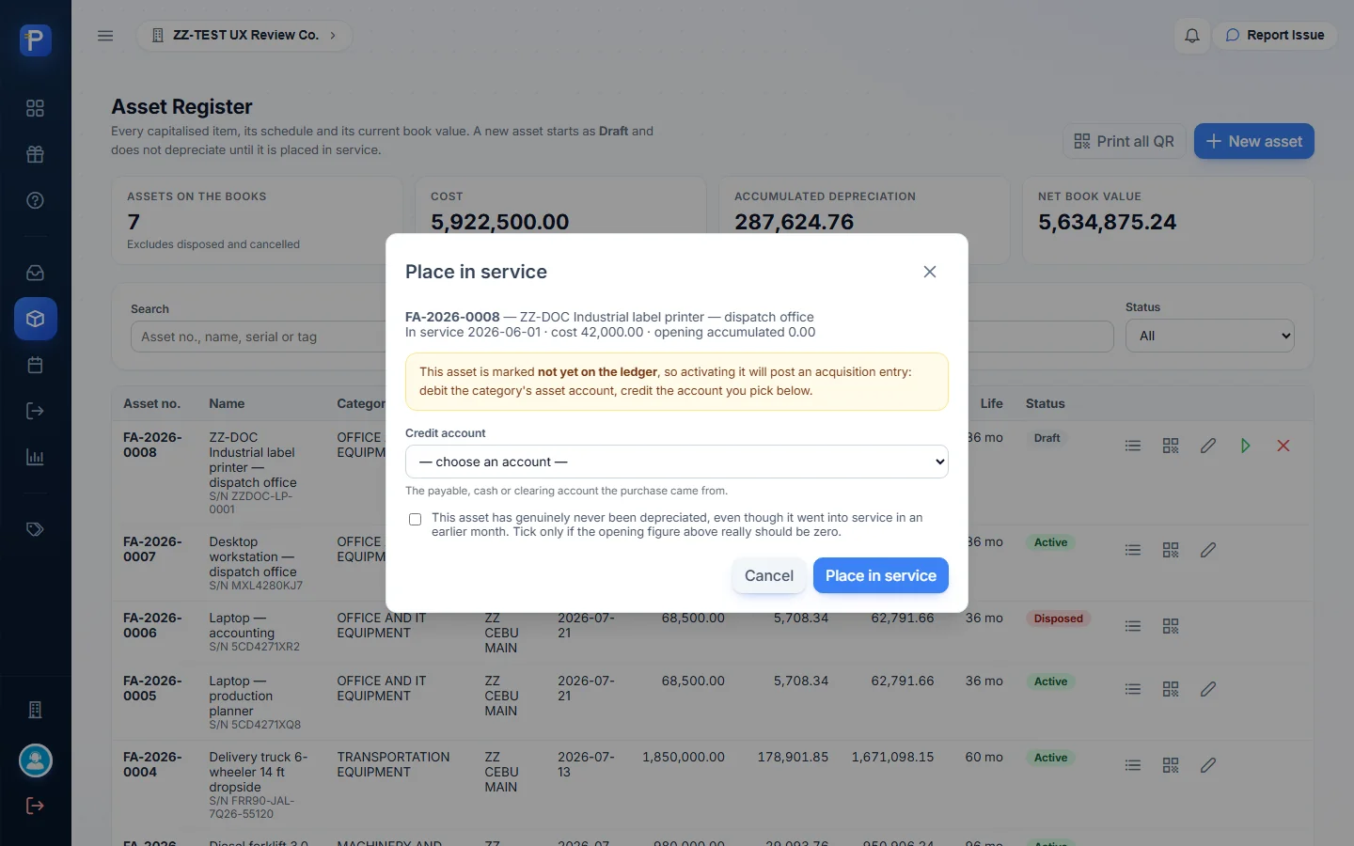Open the dashboard grid icon in sidebar
Image resolution: width=1354 pixels, height=846 pixels.
click(x=36, y=108)
